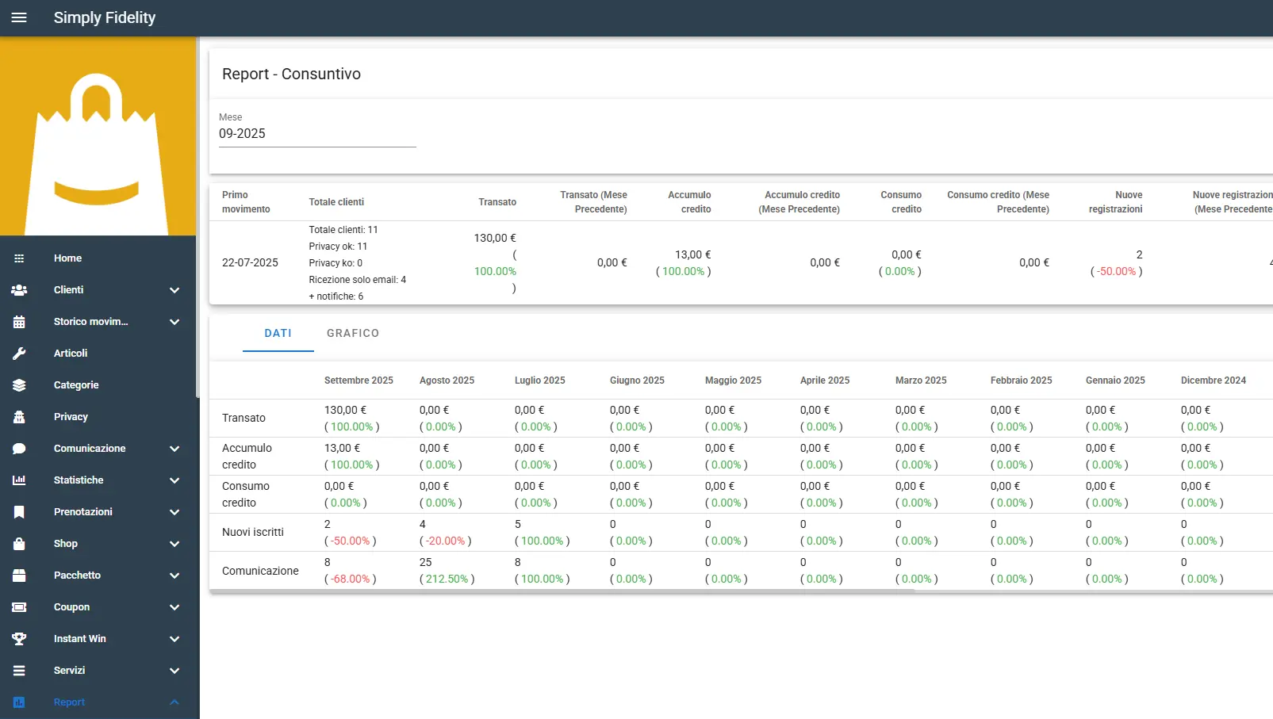Expand the Coupon submenu chevron

coord(174,607)
